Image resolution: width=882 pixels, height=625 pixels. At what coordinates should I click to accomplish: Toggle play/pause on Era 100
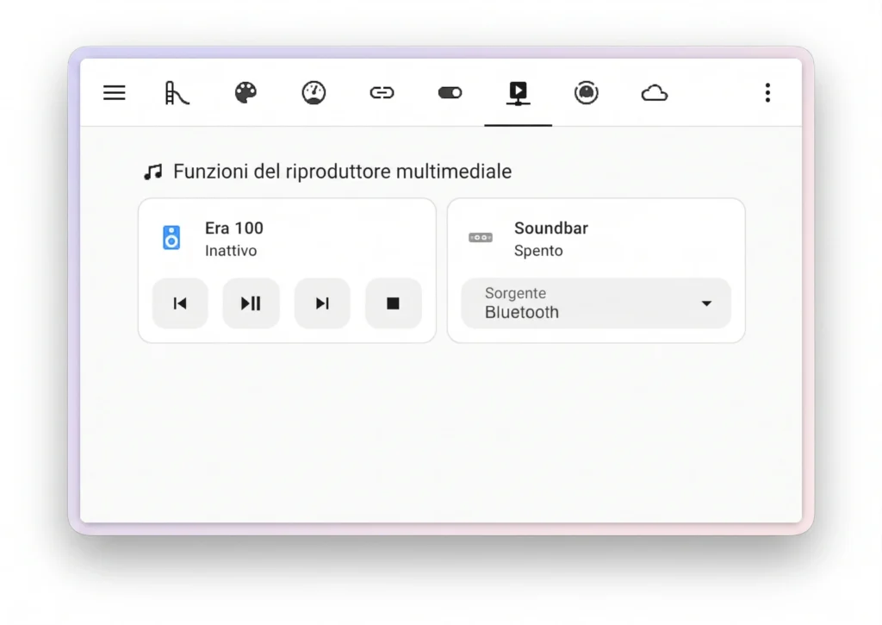point(251,303)
